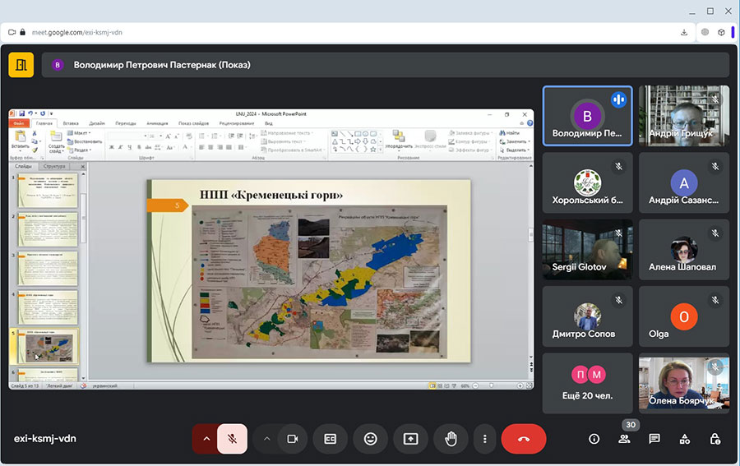Viewport: 740px width, 466px height.
Task: Open more options three-dot menu
Action: [x=485, y=439]
